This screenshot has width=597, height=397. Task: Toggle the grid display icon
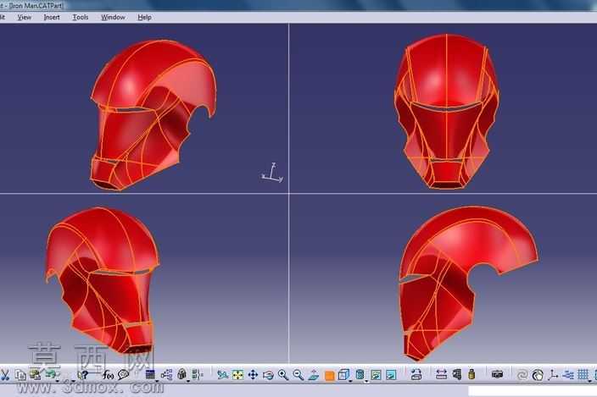coord(583,375)
